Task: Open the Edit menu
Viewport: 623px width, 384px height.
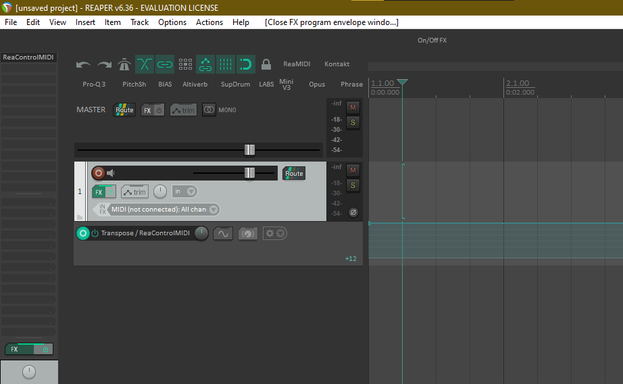Action: [x=33, y=22]
